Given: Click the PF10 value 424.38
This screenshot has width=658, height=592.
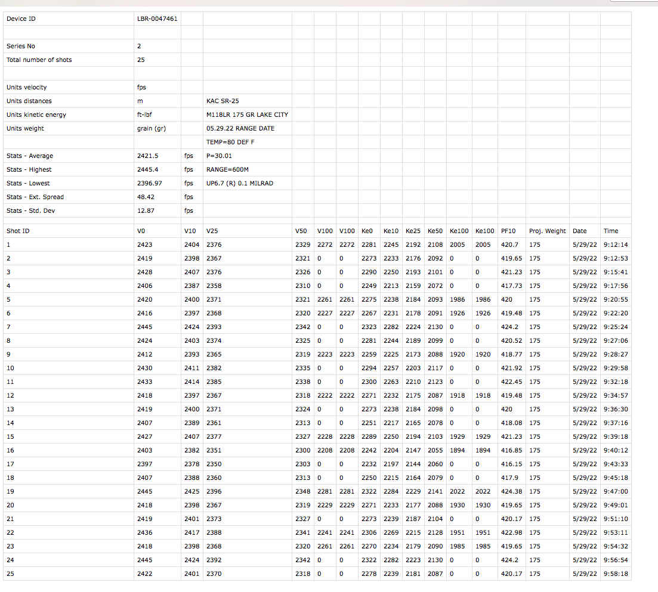Looking at the screenshot, I should [x=511, y=491].
